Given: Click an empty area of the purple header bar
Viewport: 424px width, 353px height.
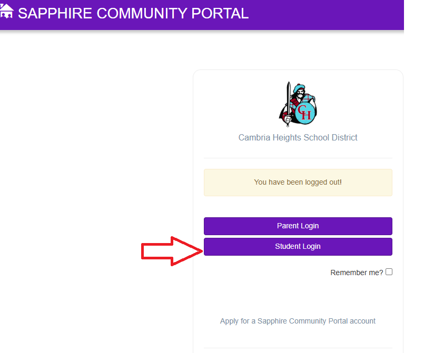Looking at the screenshot, I should 324,15.
